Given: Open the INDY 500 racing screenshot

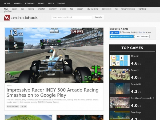Looking at the screenshot, I should pos(54,55).
